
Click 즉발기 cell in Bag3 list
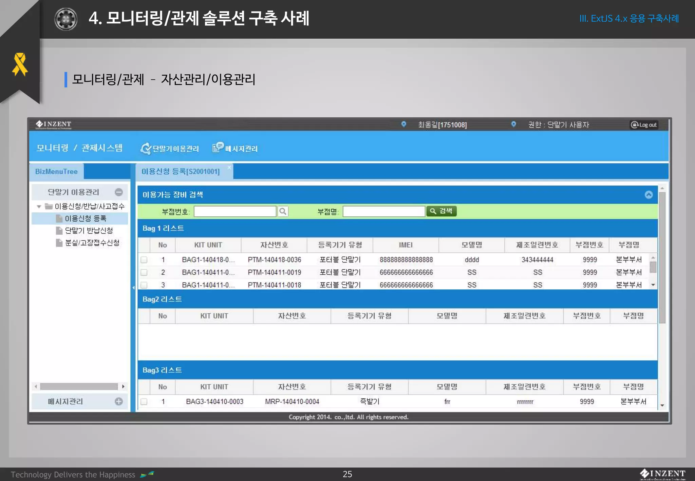tap(370, 402)
